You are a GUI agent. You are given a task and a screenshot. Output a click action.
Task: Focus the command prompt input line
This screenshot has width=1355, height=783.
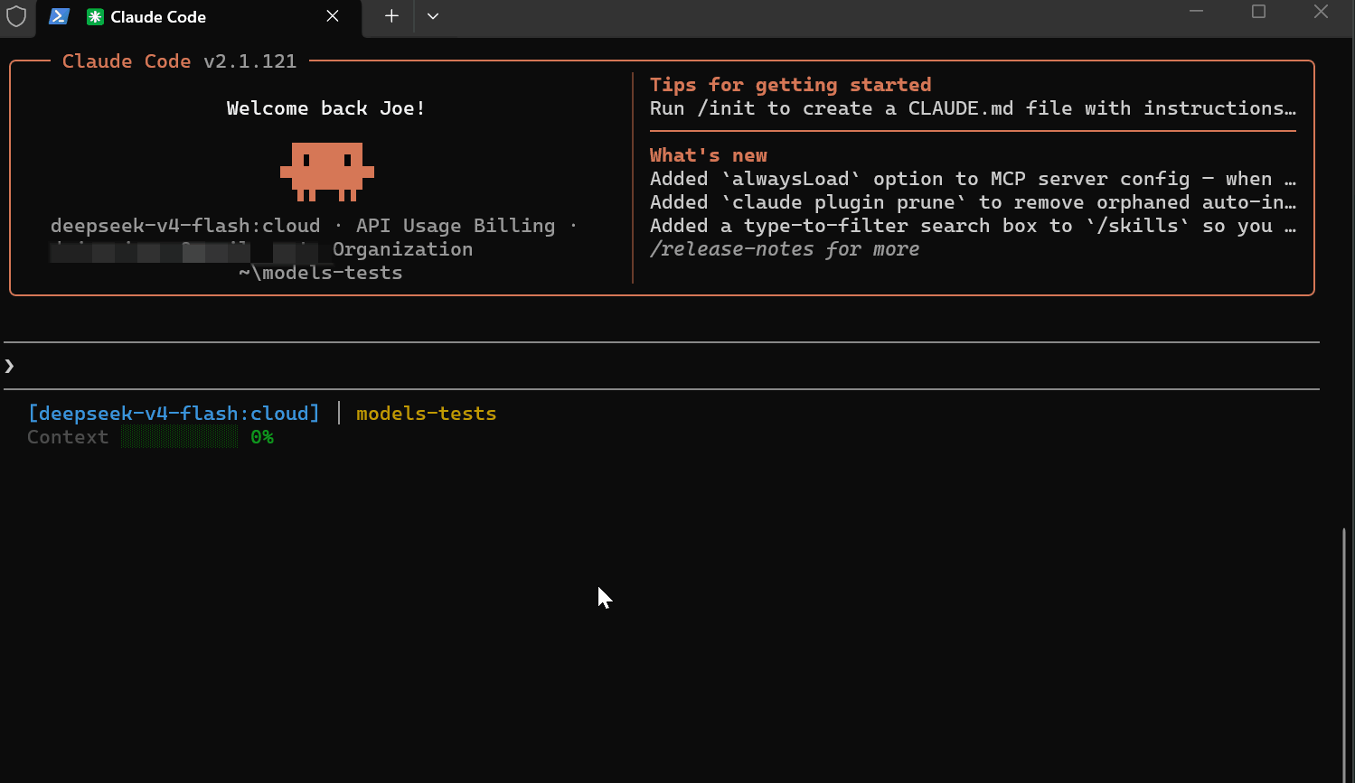click(633, 366)
